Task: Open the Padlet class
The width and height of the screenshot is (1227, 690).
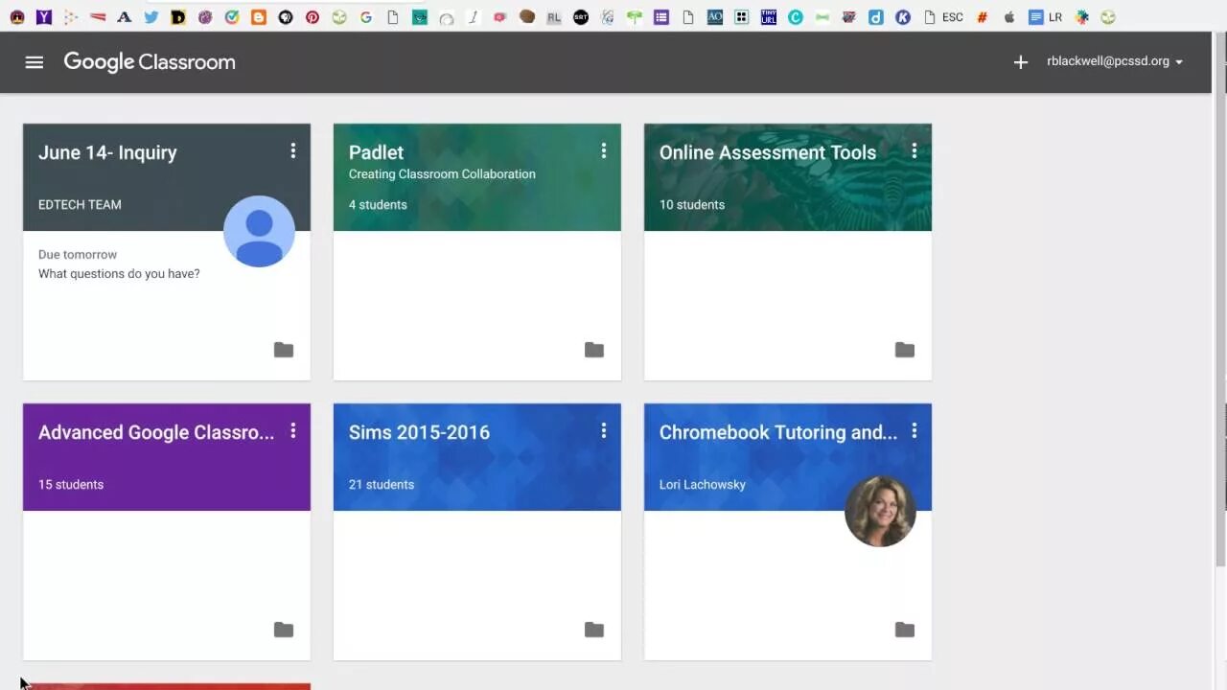Action: click(376, 152)
